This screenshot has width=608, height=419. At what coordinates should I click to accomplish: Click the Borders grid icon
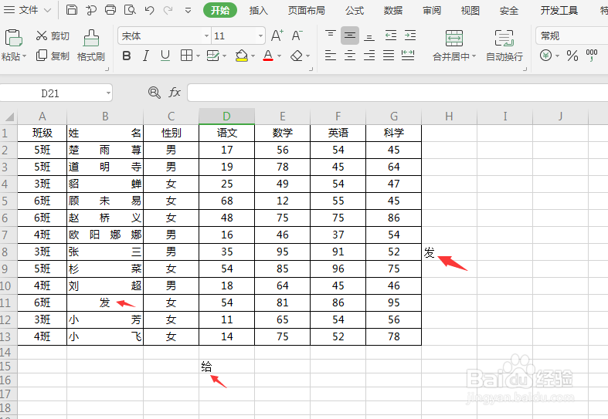(x=186, y=56)
